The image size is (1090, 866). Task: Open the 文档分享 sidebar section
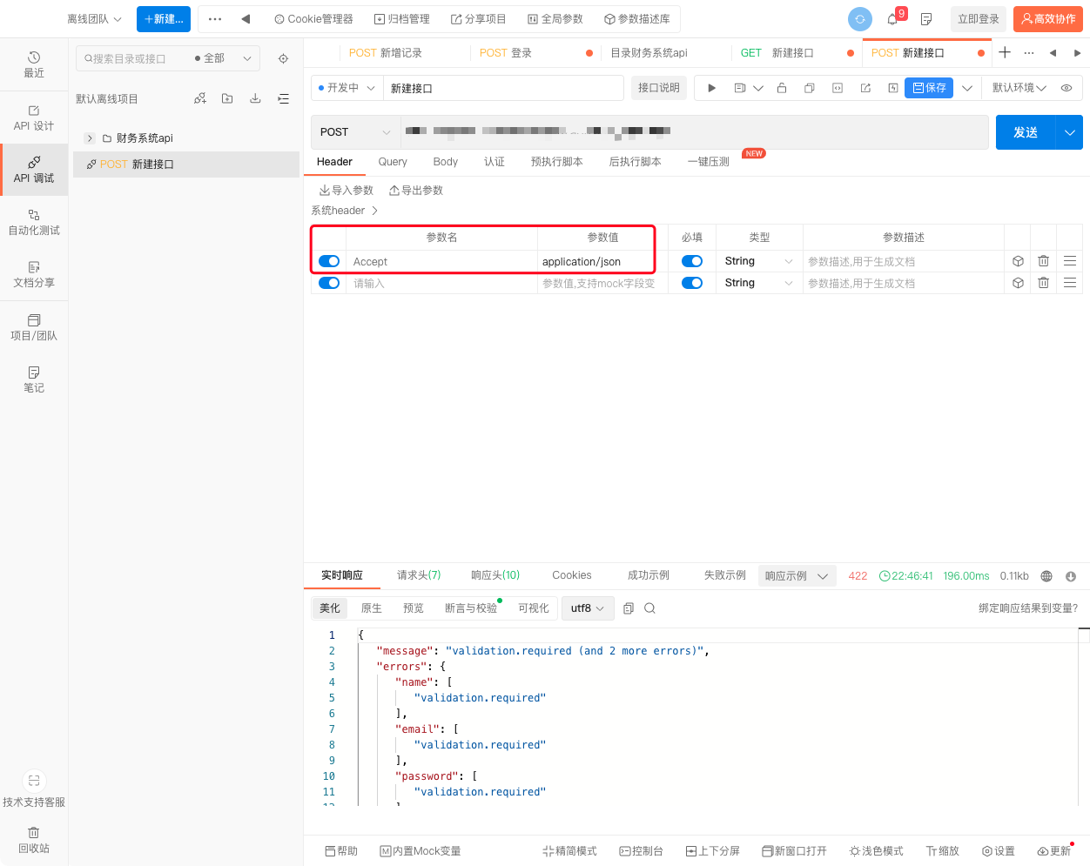(34, 274)
